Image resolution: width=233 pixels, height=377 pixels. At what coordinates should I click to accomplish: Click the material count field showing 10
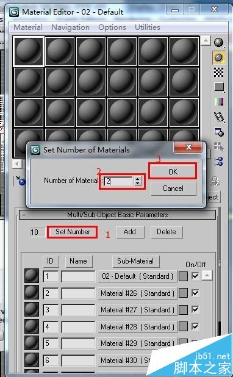point(37,232)
